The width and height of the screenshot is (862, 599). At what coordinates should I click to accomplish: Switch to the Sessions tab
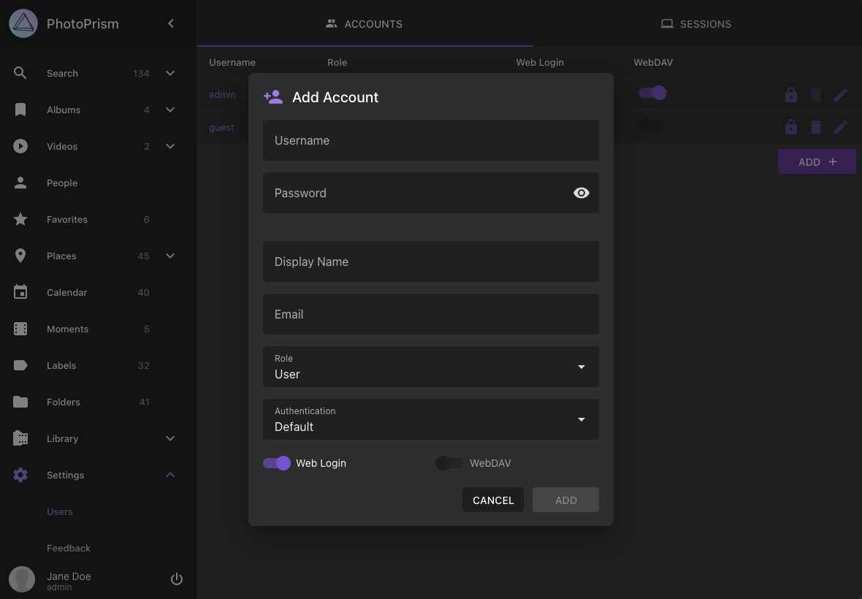(x=695, y=23)
